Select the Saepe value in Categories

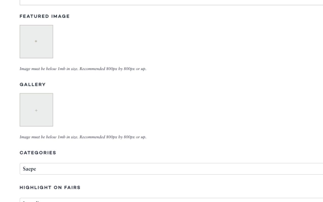29,169
